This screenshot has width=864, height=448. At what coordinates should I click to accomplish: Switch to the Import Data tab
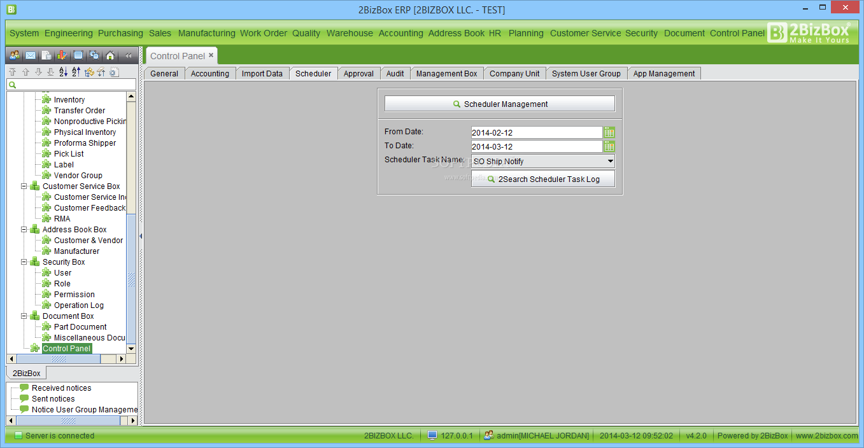point(262,74)
